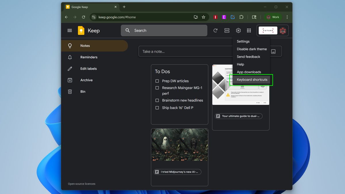The image size is (345, 194).
Task: Switch to list view layout icon
Action: click(227, 30)
